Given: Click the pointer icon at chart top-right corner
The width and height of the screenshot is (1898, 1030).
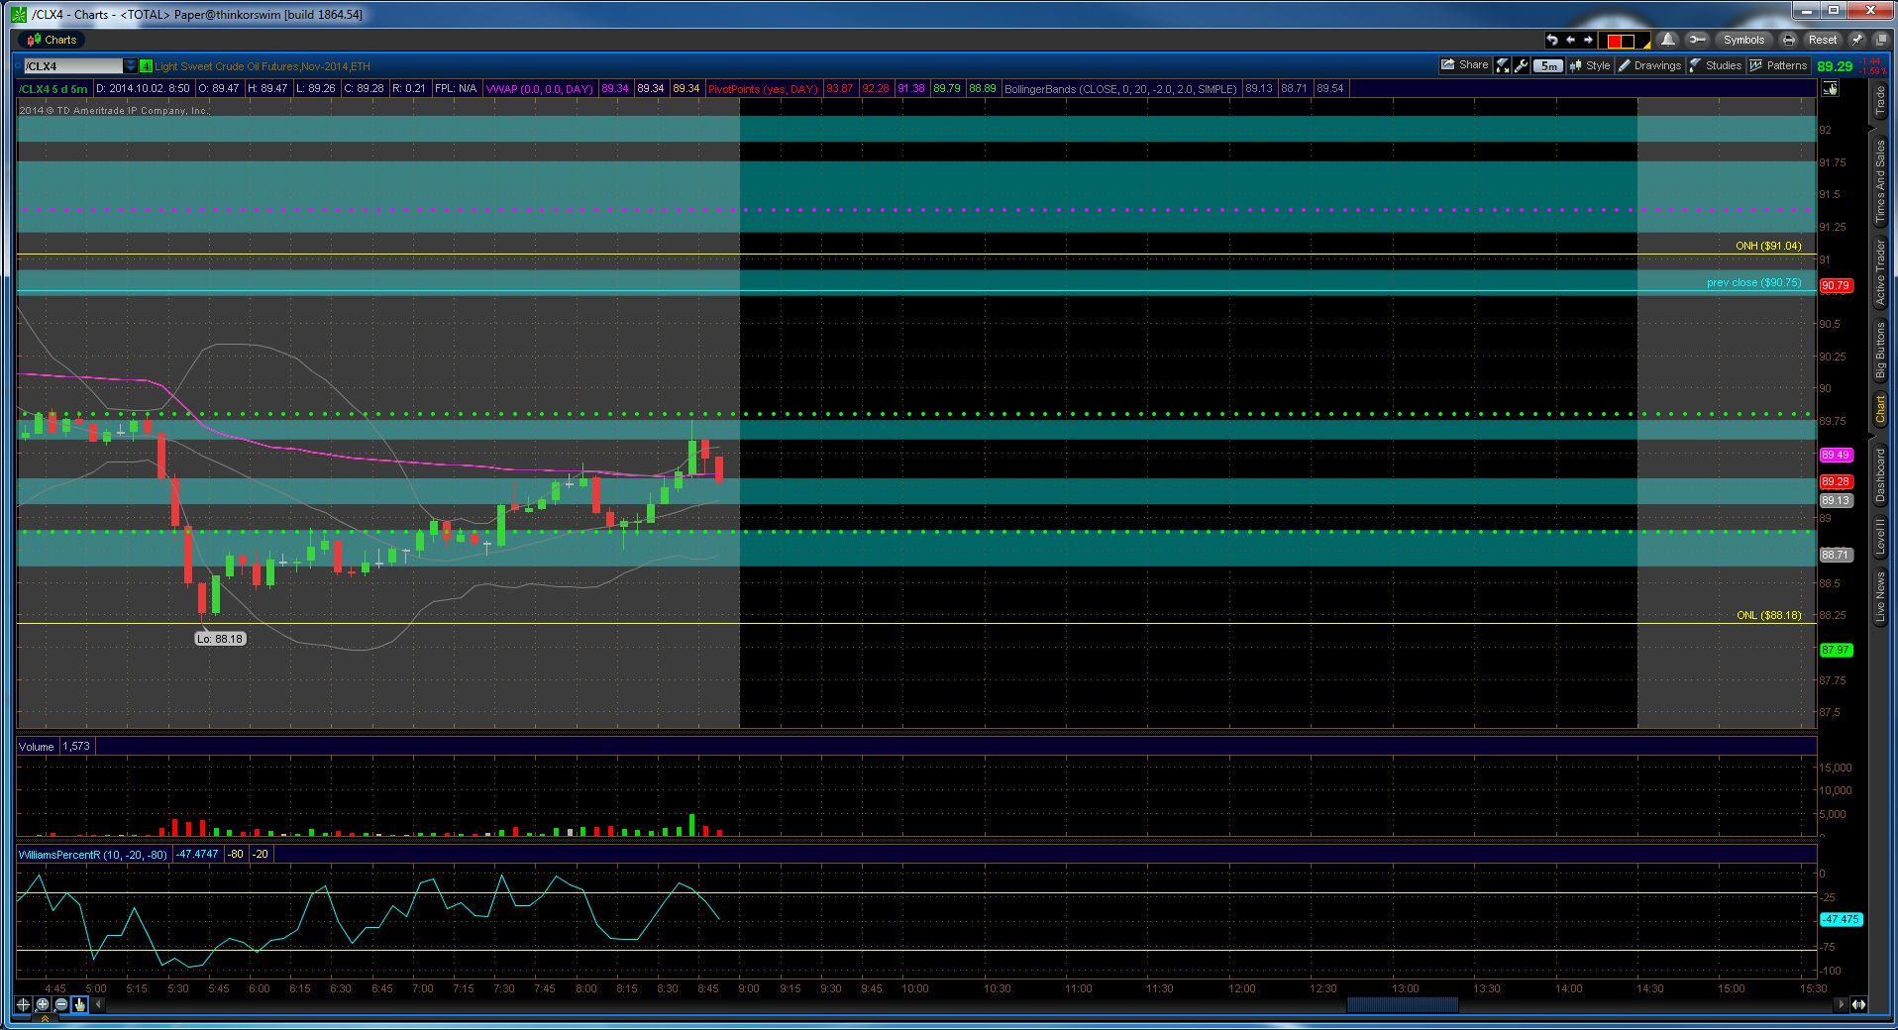Looking at the screenshot, I should tap(1830, 88).
